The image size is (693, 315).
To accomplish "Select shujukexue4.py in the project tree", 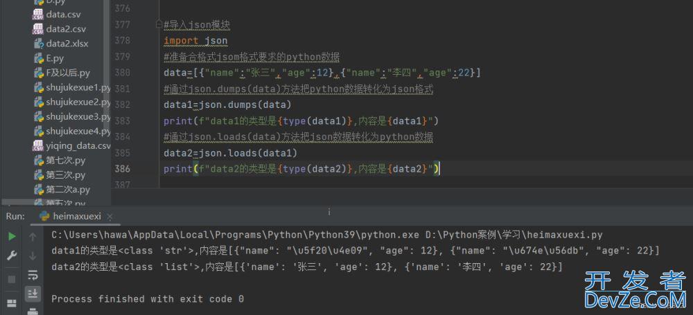I will 78,131.
